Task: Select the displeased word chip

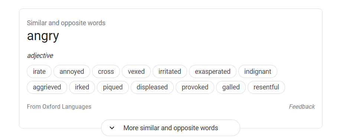Action: pyautogui.click(x=152, y=87)
